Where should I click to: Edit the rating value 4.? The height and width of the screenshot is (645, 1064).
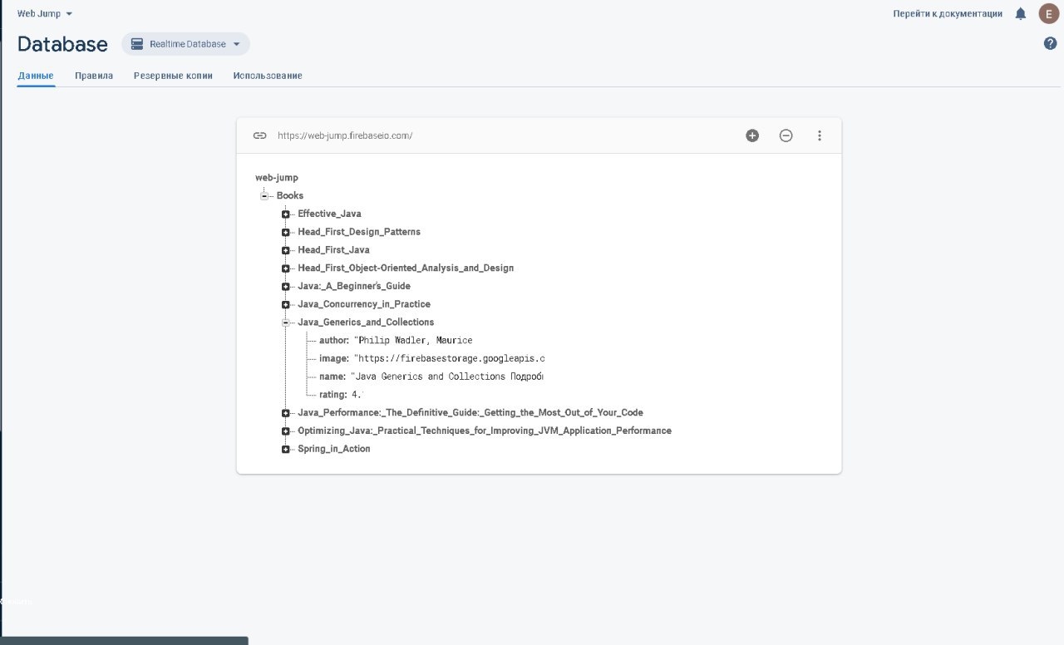(x=357, y=395)
